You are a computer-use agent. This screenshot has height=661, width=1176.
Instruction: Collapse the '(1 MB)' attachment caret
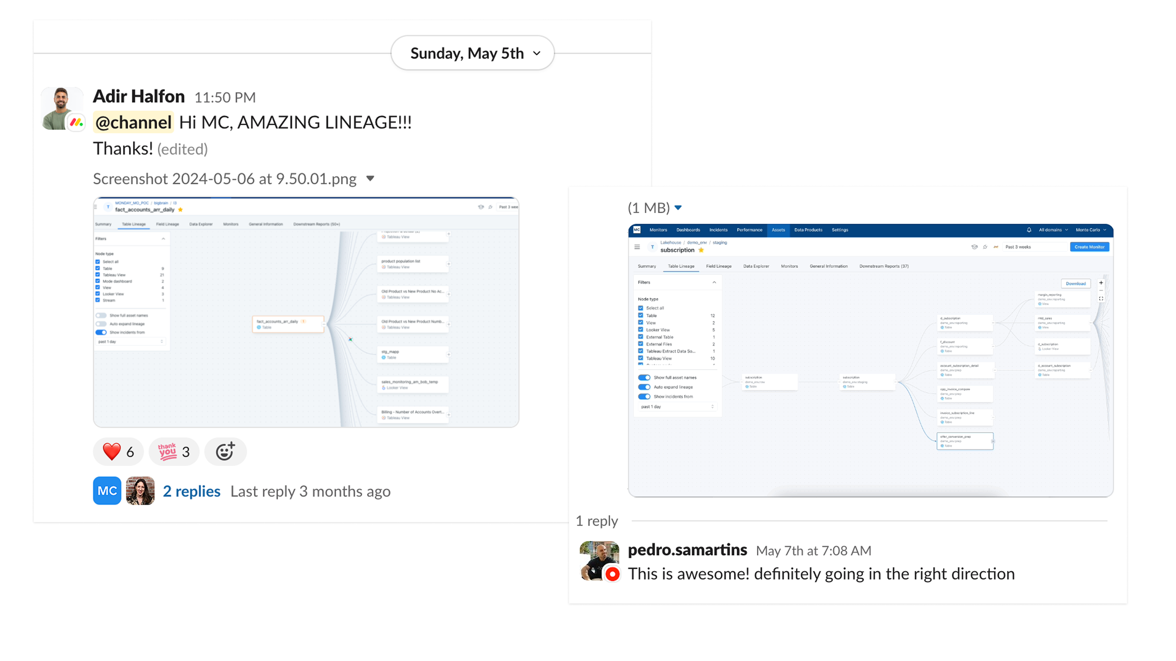click(x=678, y=207)
